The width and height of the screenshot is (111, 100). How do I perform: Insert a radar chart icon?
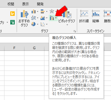coord(52,11)
